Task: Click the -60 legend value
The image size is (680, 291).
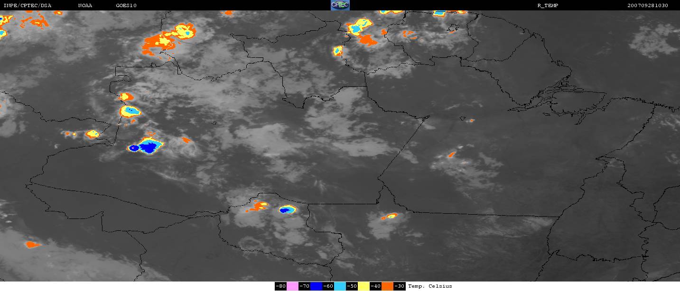Action: click(328, 286)
